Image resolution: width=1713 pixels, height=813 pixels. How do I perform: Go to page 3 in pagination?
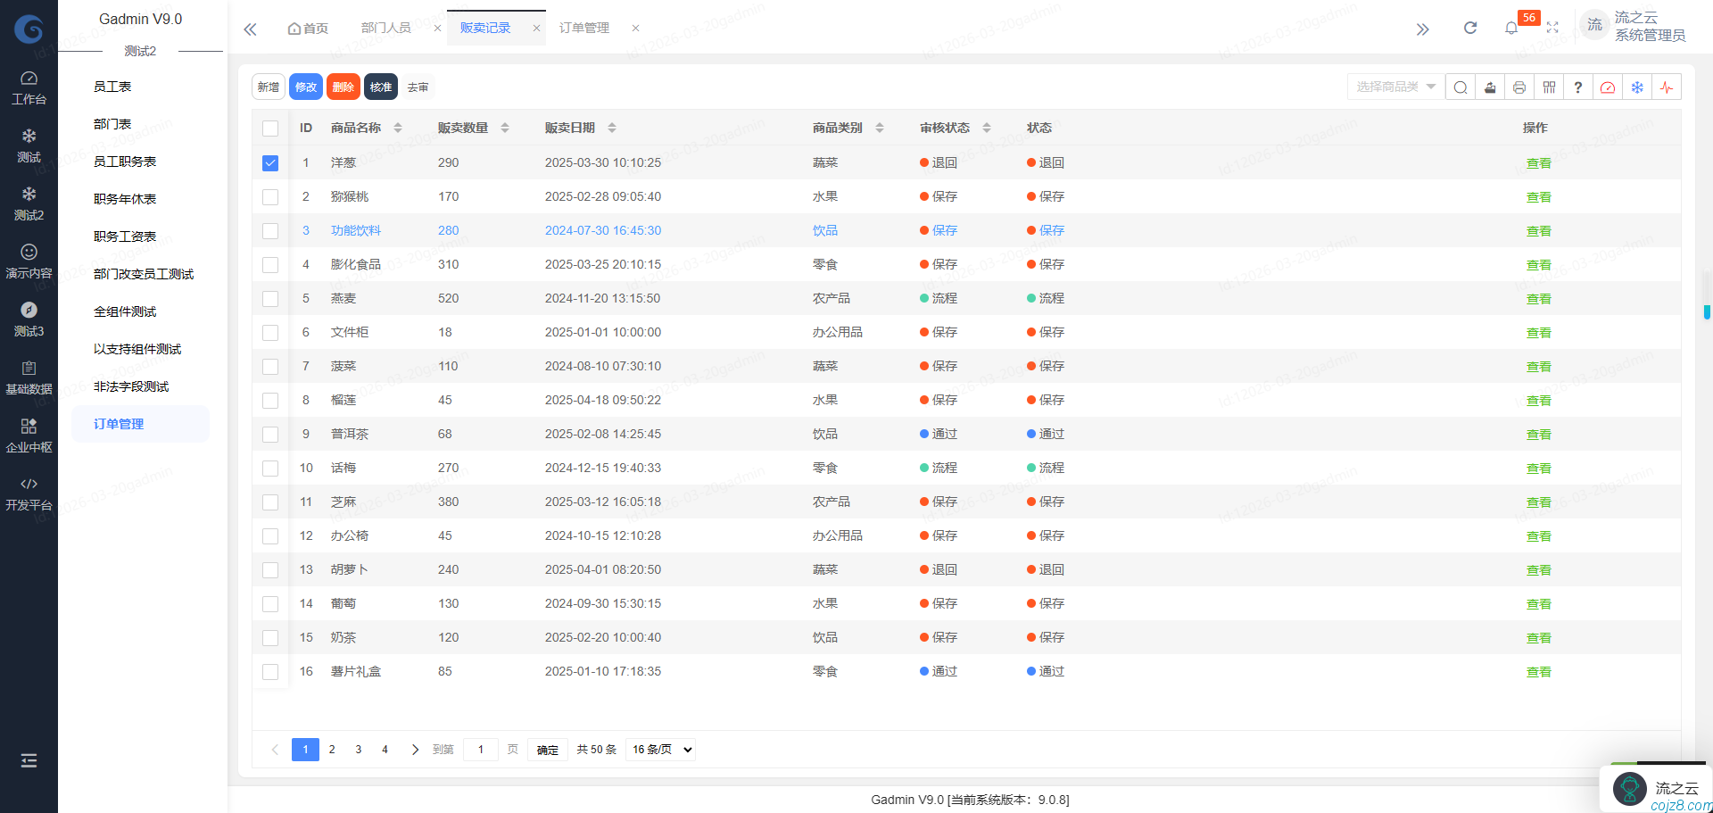pyautogui.click(x=358, y=749)
